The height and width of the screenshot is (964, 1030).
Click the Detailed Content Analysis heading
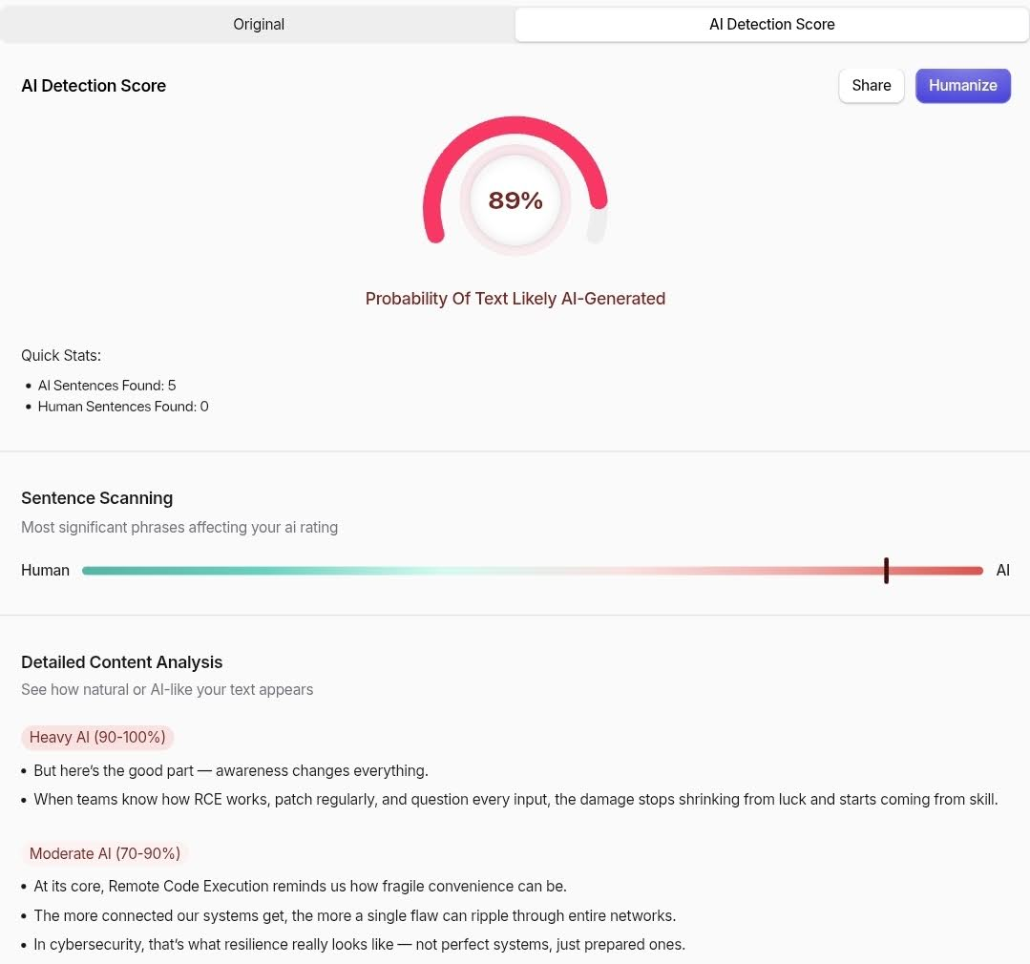pos(121,662)
